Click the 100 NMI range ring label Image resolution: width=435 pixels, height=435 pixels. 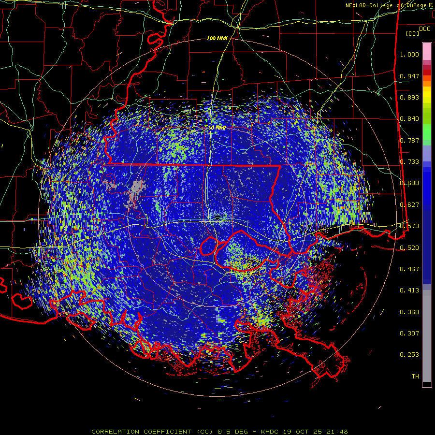pyautogui.click(x=217, y=38)
